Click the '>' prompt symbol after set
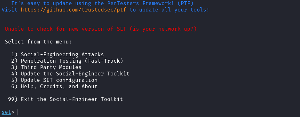 click(13, 113)
